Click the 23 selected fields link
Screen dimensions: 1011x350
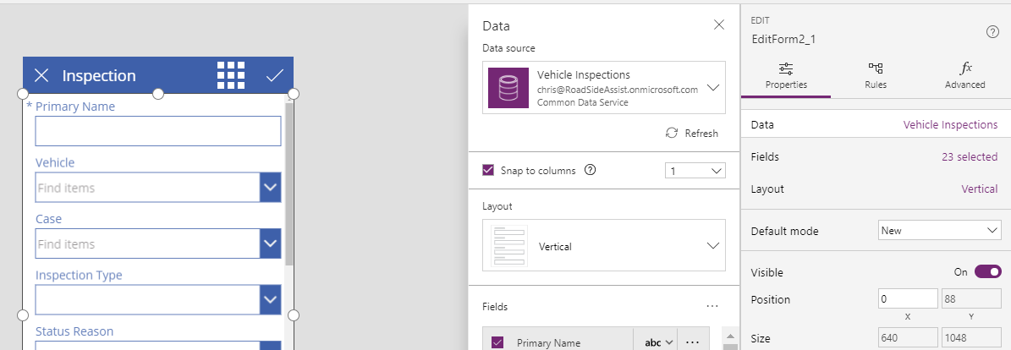click(x=969, y=156)
